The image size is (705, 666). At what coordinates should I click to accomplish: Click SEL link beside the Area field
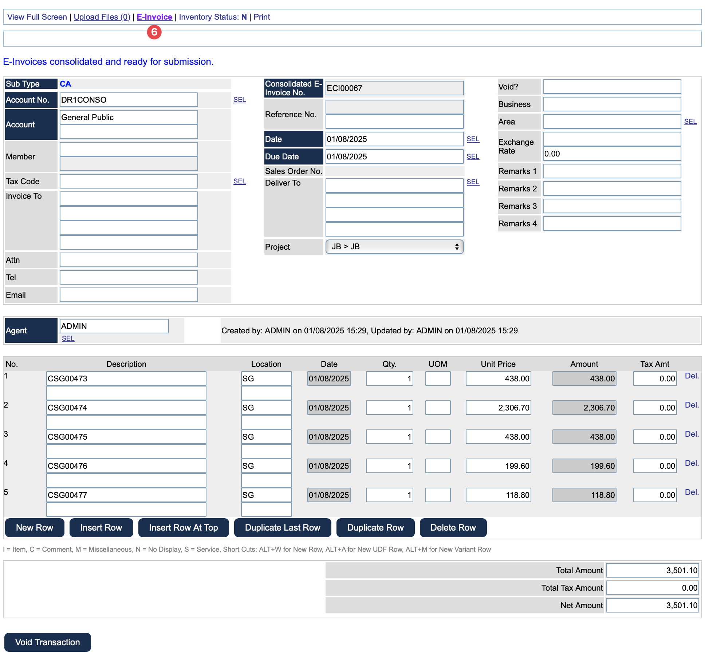point(690,122)
